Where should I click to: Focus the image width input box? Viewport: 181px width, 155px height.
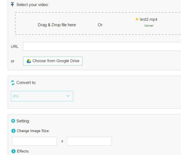(34, 141)
